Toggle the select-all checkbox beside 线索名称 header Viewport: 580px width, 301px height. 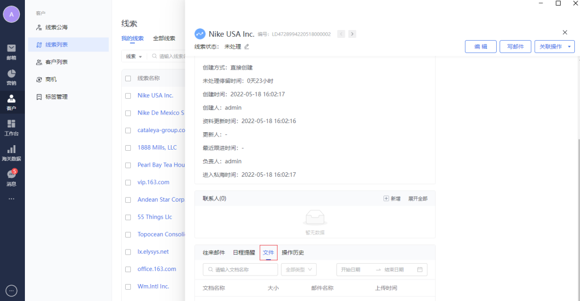point(128,78)
